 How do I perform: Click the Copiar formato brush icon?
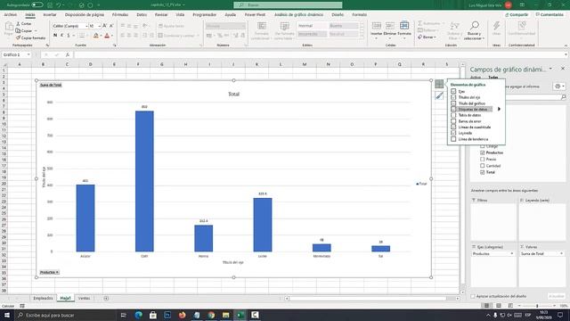pos(18,37)
